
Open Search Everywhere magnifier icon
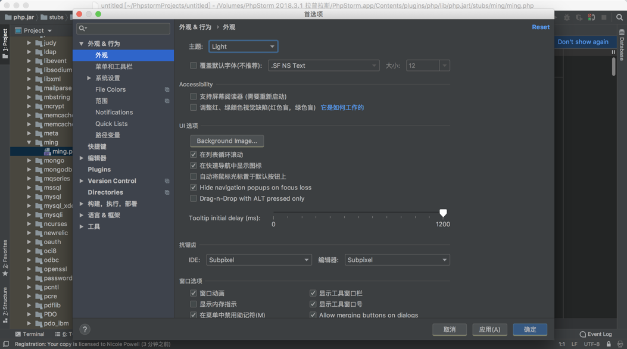pos(619,18)
